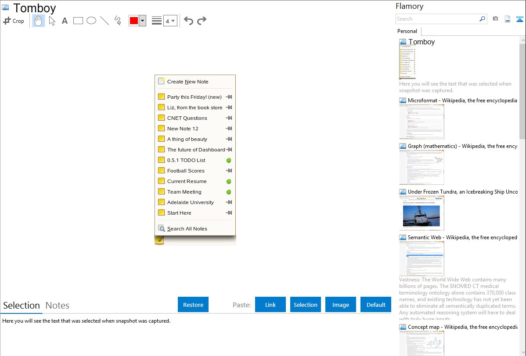This screenshot has width=526, height=356.
Task: Open the Semantic Web snapshot thumbnail
Action: 422,259
